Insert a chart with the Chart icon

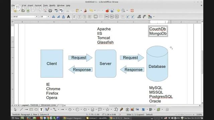point(107,11)
